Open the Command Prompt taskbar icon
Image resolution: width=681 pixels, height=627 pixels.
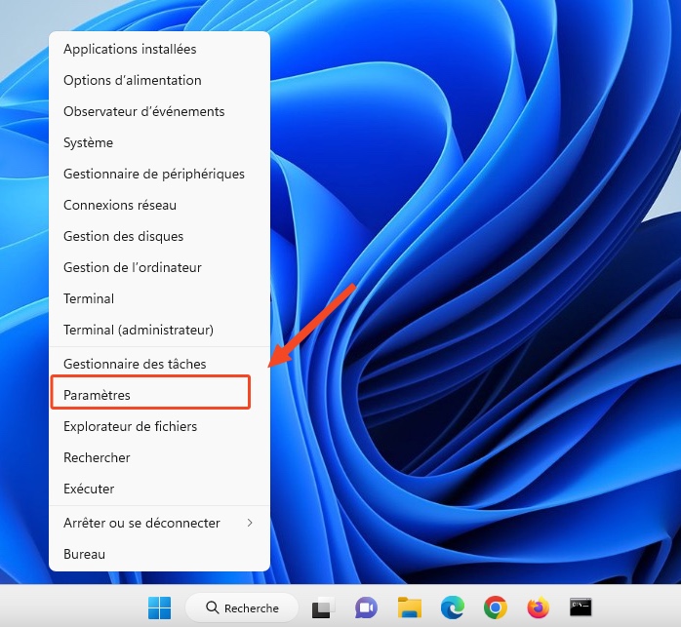tap(581, 608)
